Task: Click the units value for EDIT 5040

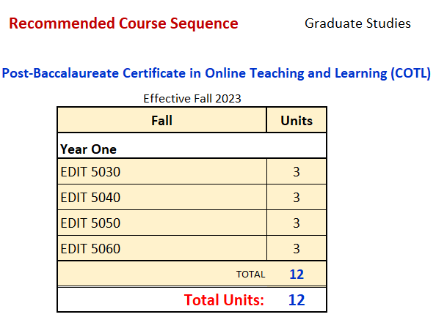Action: (297, 198)
